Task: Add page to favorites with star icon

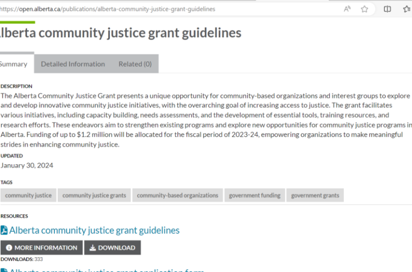Action: pos(365,9)
